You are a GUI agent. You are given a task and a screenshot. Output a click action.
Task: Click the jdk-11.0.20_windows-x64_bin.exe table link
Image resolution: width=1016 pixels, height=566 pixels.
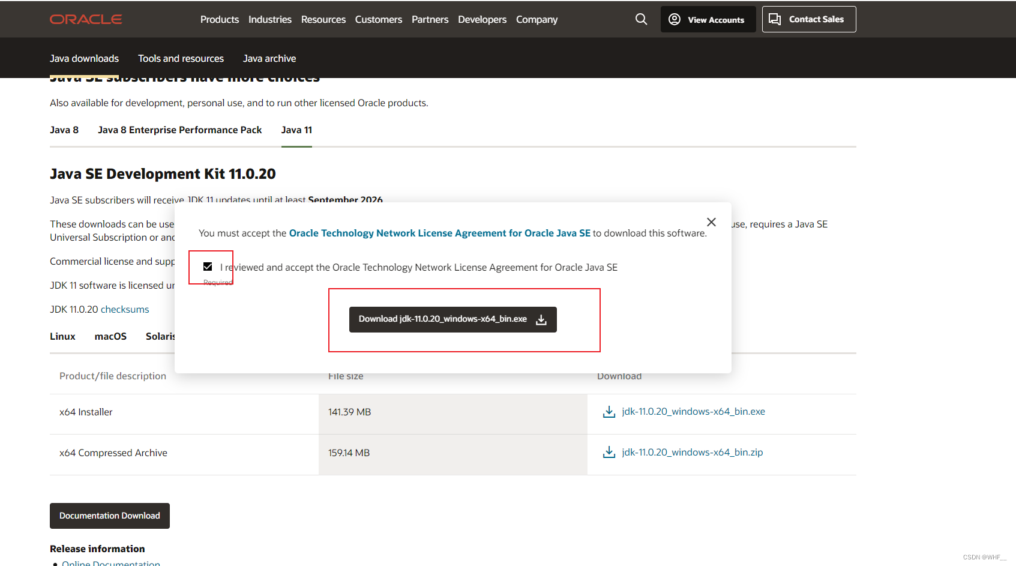(x=694, y=412)
